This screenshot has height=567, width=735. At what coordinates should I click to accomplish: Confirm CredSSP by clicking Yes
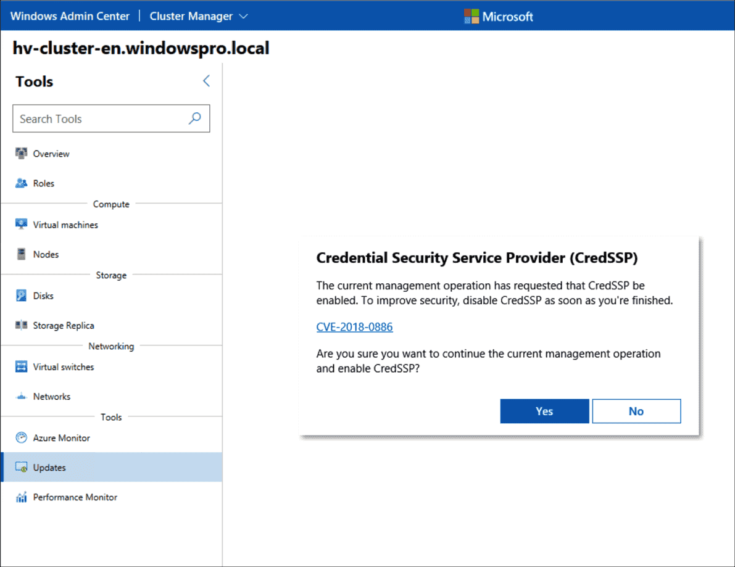click(x=544, y=411)
